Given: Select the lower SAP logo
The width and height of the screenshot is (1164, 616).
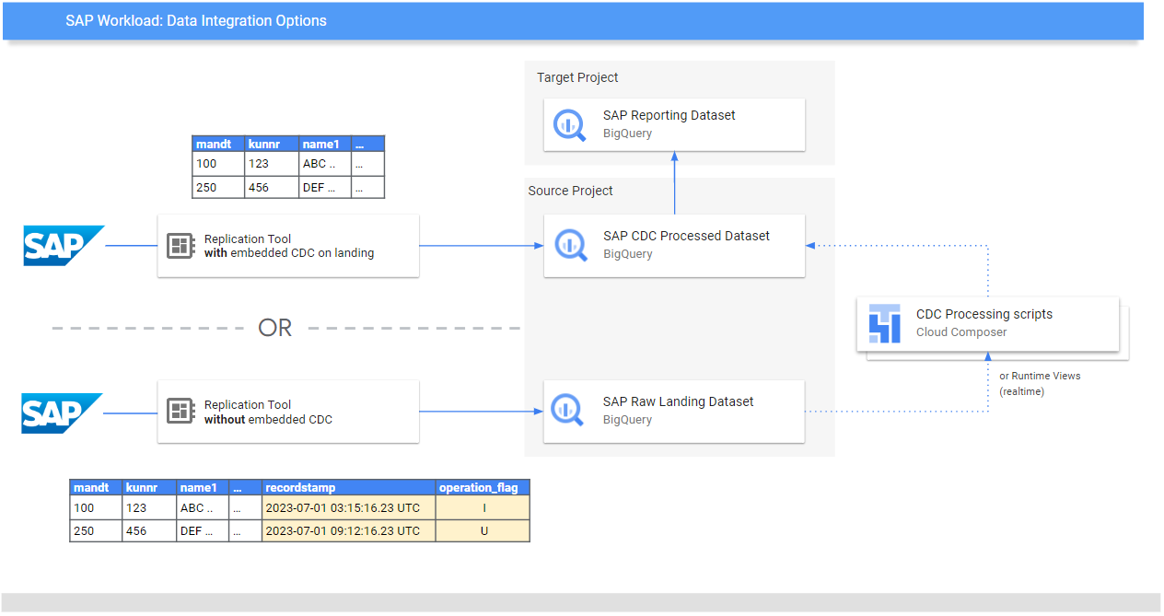Looking at the screenshot, I should point(61,413).
